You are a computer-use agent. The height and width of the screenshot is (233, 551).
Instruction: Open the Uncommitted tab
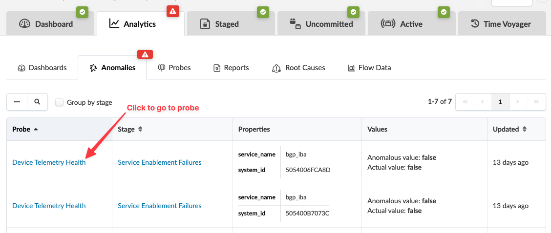(321, 23)
